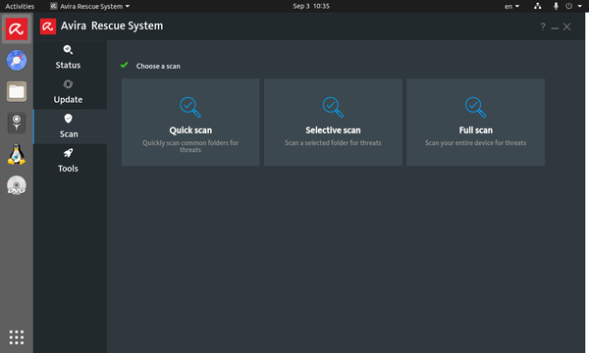Image resolution: width=589 pixels, height=353 pixels.
Task: Click the microphone indicator in top bar
Action: [556, 6]
